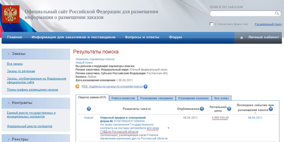
Task: Click the Новый поиск link
Action: point(84,63)
